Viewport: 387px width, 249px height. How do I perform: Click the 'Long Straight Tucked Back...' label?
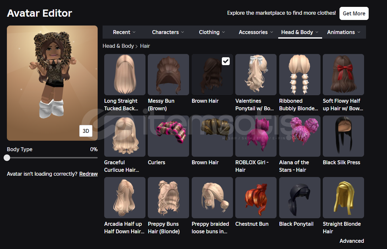(x=121, y=104)
